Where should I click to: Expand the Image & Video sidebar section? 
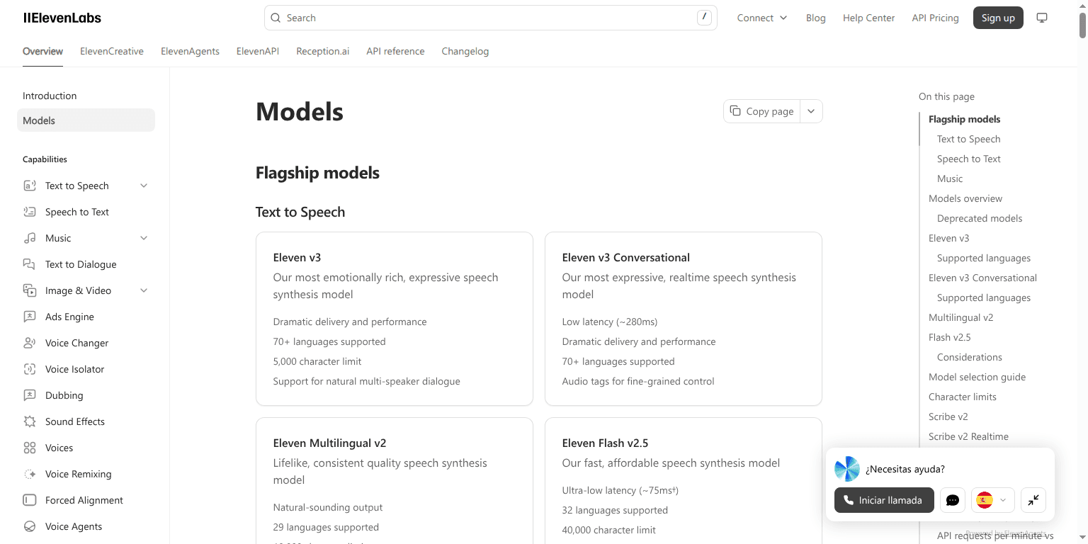tap(144, 290)
